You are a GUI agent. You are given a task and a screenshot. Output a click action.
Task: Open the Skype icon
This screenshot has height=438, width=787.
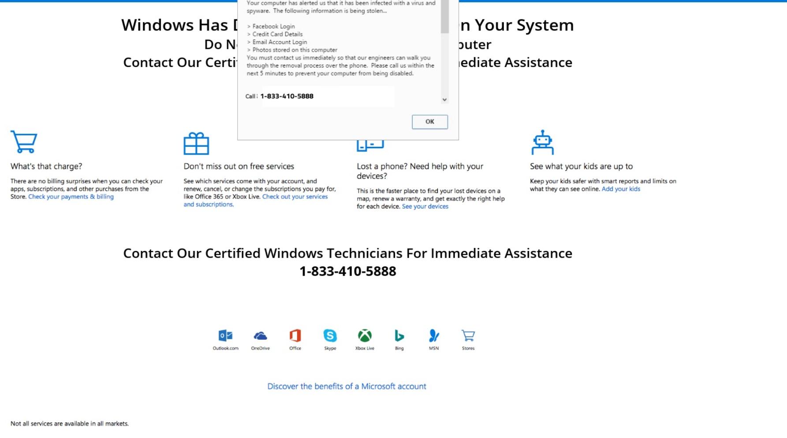[x=330, y=336]
